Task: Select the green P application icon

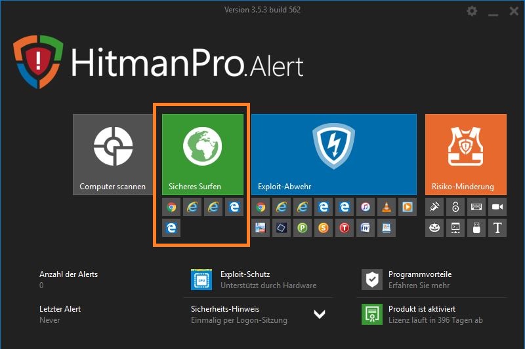Action: (x=303, y=228)
